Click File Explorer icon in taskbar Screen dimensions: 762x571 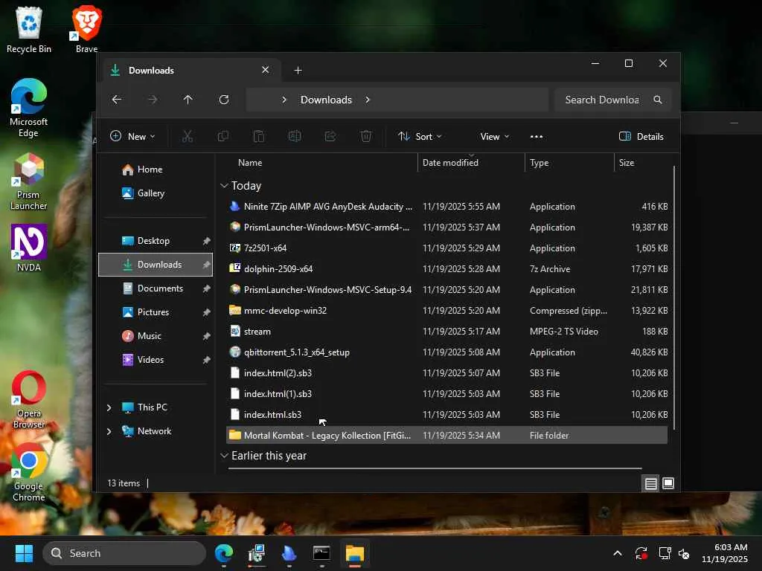355,553
